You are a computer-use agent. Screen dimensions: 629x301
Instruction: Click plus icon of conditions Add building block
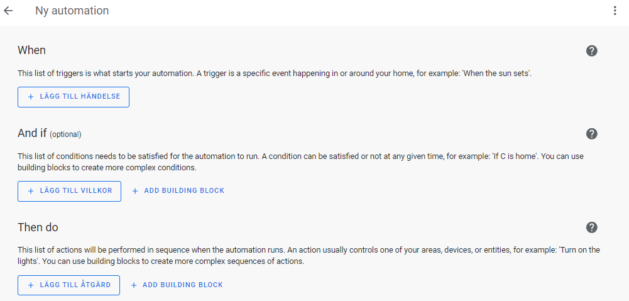(134, 191)
